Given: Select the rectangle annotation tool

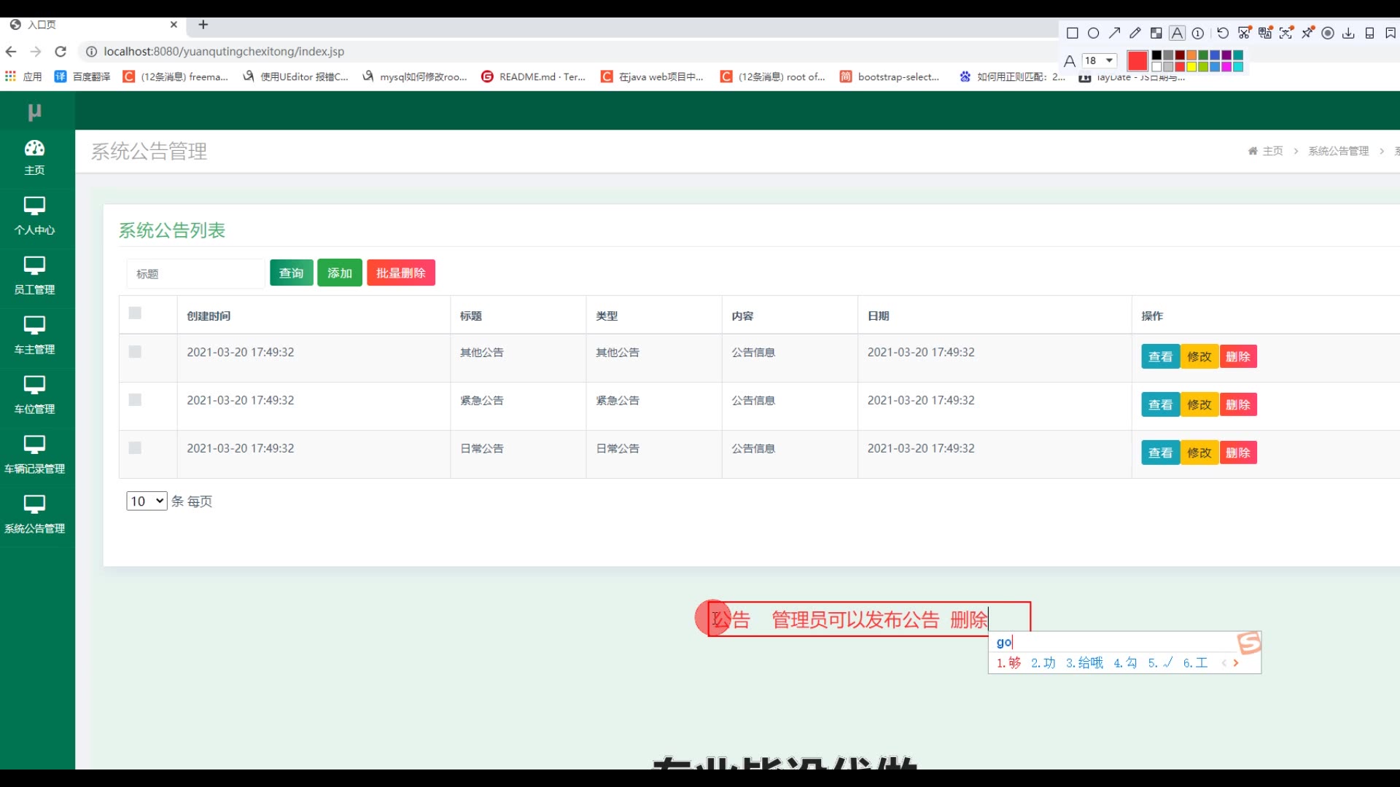Looking at the screenshot, I should pos(1073,33).
